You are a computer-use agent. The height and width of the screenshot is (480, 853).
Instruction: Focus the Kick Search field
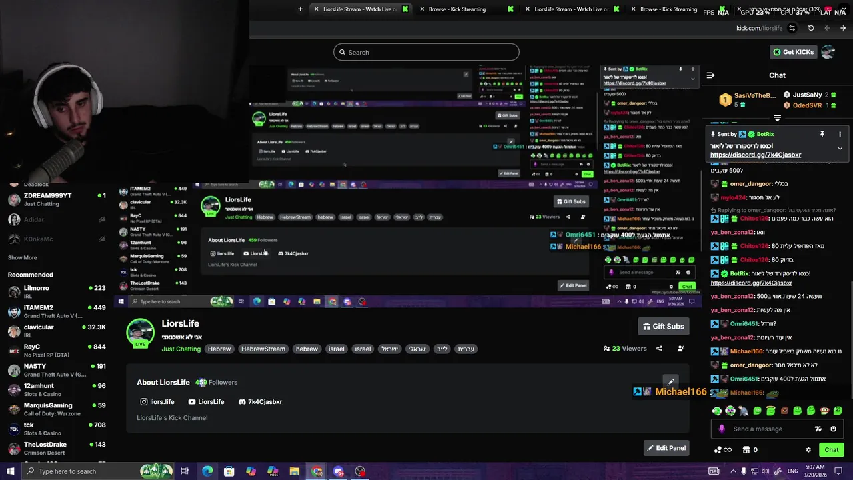pos(426,52)
